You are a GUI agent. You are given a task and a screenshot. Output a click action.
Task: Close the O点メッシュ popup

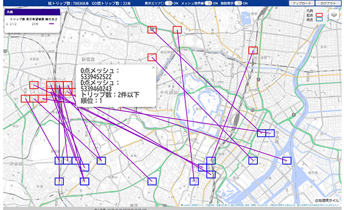click(153, 68)
